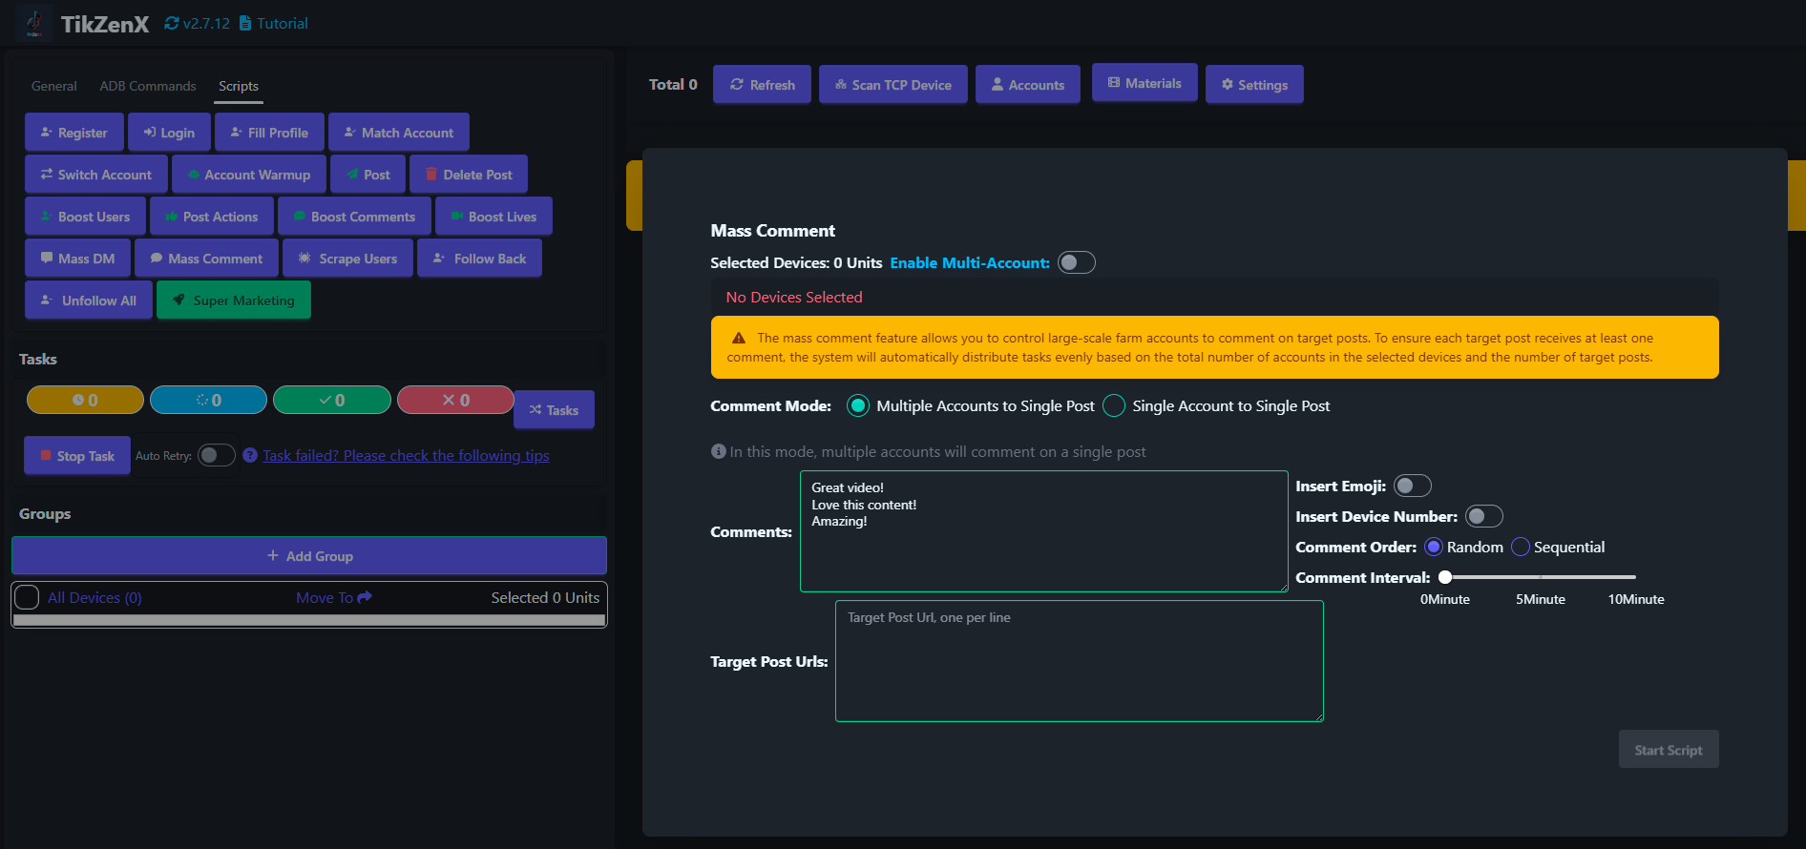This screenshot has height=849, width=1806.
Task: Toggle Enable Multi-Account switch
Action: click(1077, 262)
